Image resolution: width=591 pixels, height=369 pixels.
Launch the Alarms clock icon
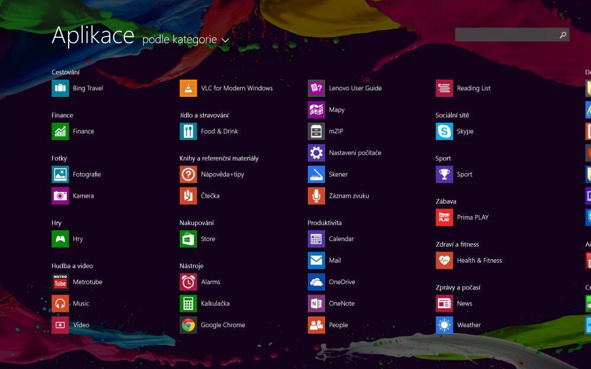pyautogui.click(x=188, y=282)
